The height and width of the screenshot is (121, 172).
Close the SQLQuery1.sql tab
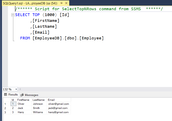click(x=66, y=3)
